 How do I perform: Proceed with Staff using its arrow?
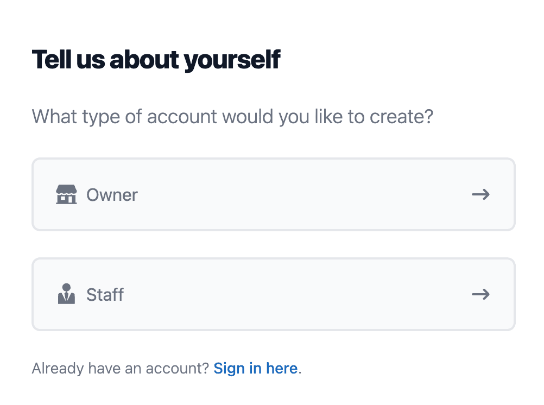coord(481,294)
